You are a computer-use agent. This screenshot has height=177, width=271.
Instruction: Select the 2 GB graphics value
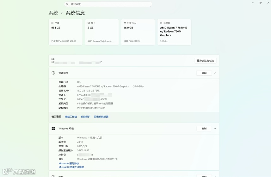tap(90, 28)
